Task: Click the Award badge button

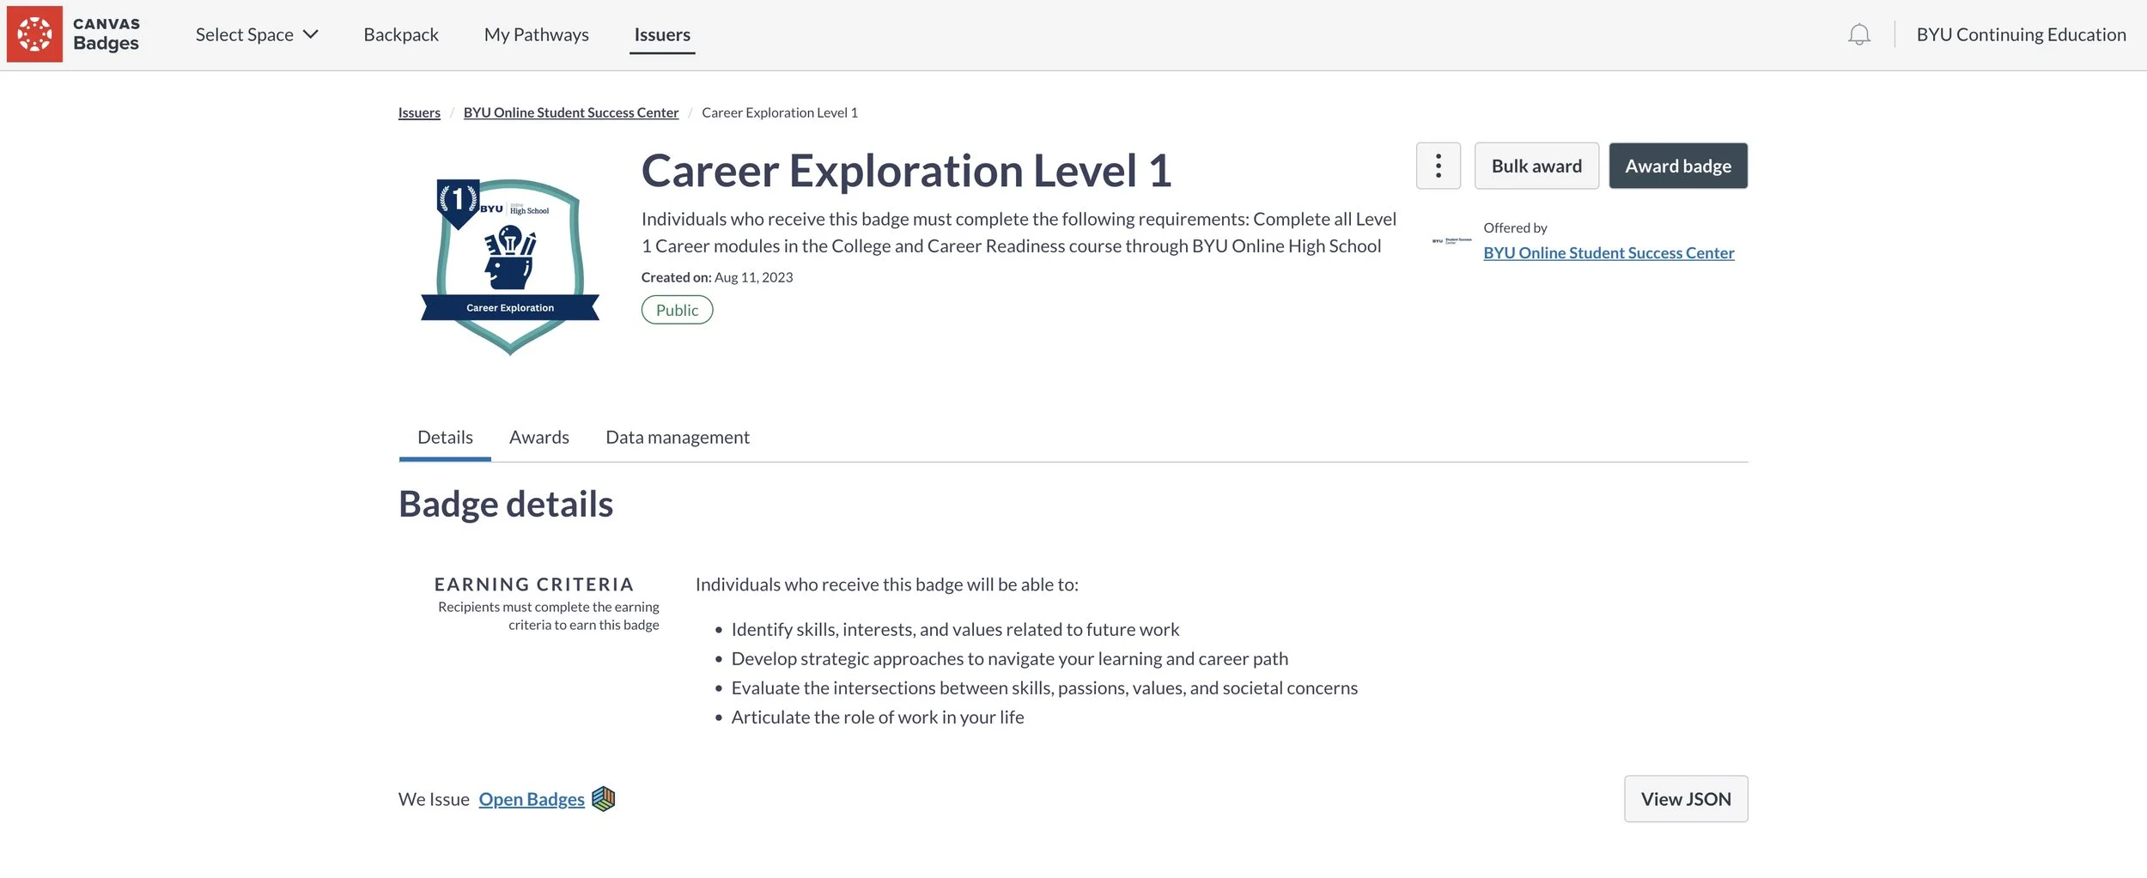Action: click(x=1678, y=166)
